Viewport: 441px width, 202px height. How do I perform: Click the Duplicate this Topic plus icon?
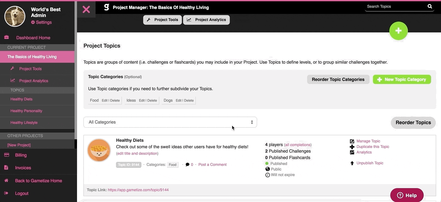click(x=352, y=147)
